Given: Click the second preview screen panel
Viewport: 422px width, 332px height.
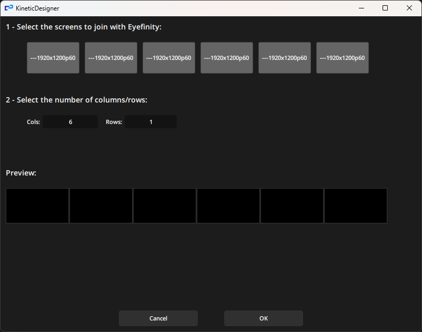Looking at the screenshot, I should click(x=101, y=205).
